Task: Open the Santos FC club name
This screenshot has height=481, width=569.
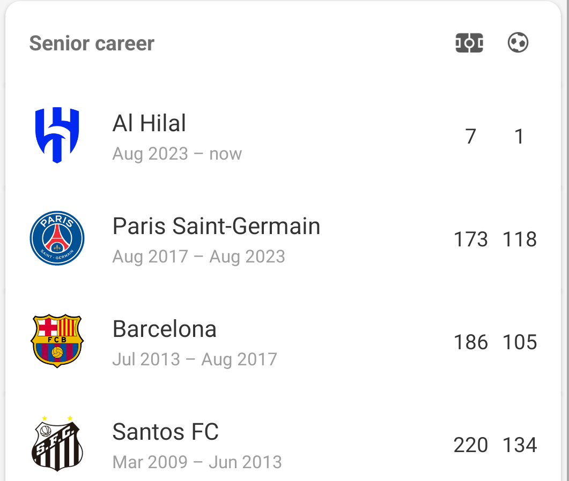Action: click(x=166, y=432)
